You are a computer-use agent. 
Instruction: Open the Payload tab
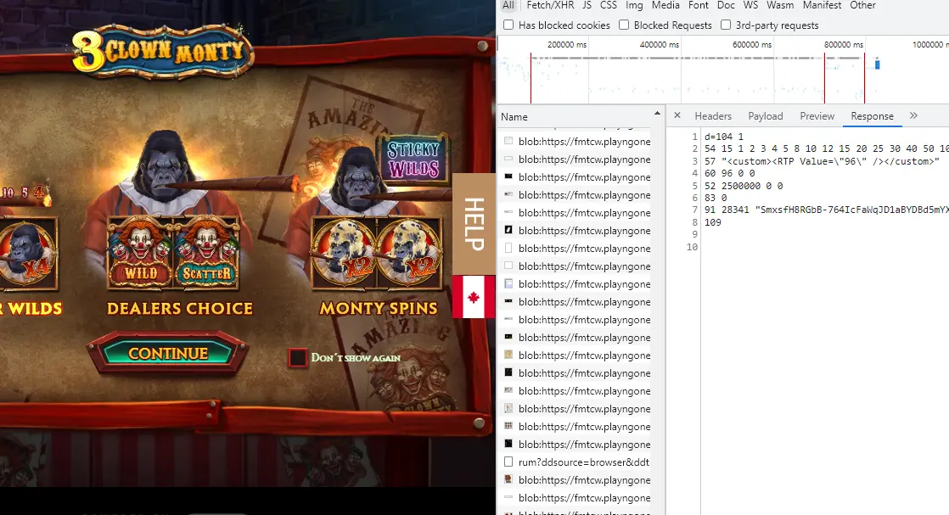(766, 116)
